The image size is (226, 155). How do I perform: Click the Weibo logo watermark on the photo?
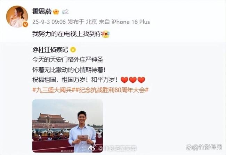click(92, 148)
